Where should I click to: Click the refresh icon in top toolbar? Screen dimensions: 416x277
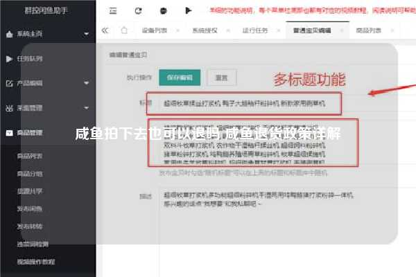138,10
